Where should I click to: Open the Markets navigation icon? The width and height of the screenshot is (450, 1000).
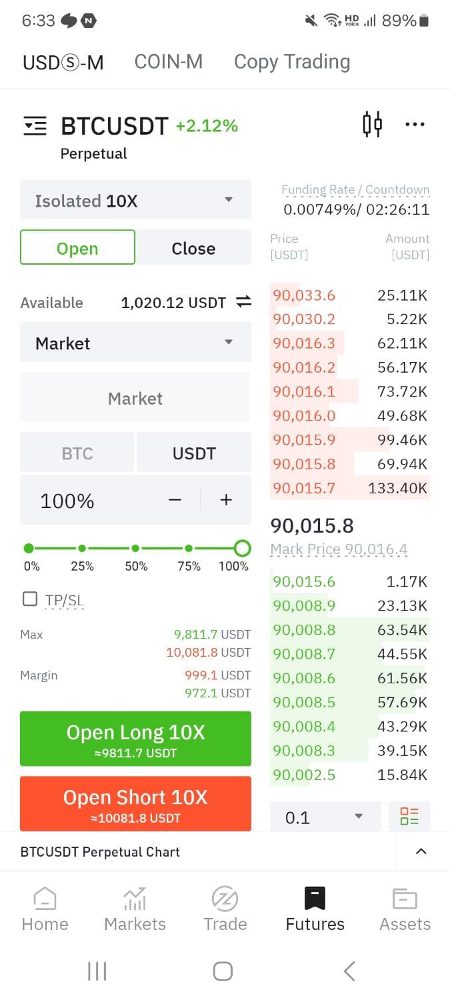(x=135, y=899)
